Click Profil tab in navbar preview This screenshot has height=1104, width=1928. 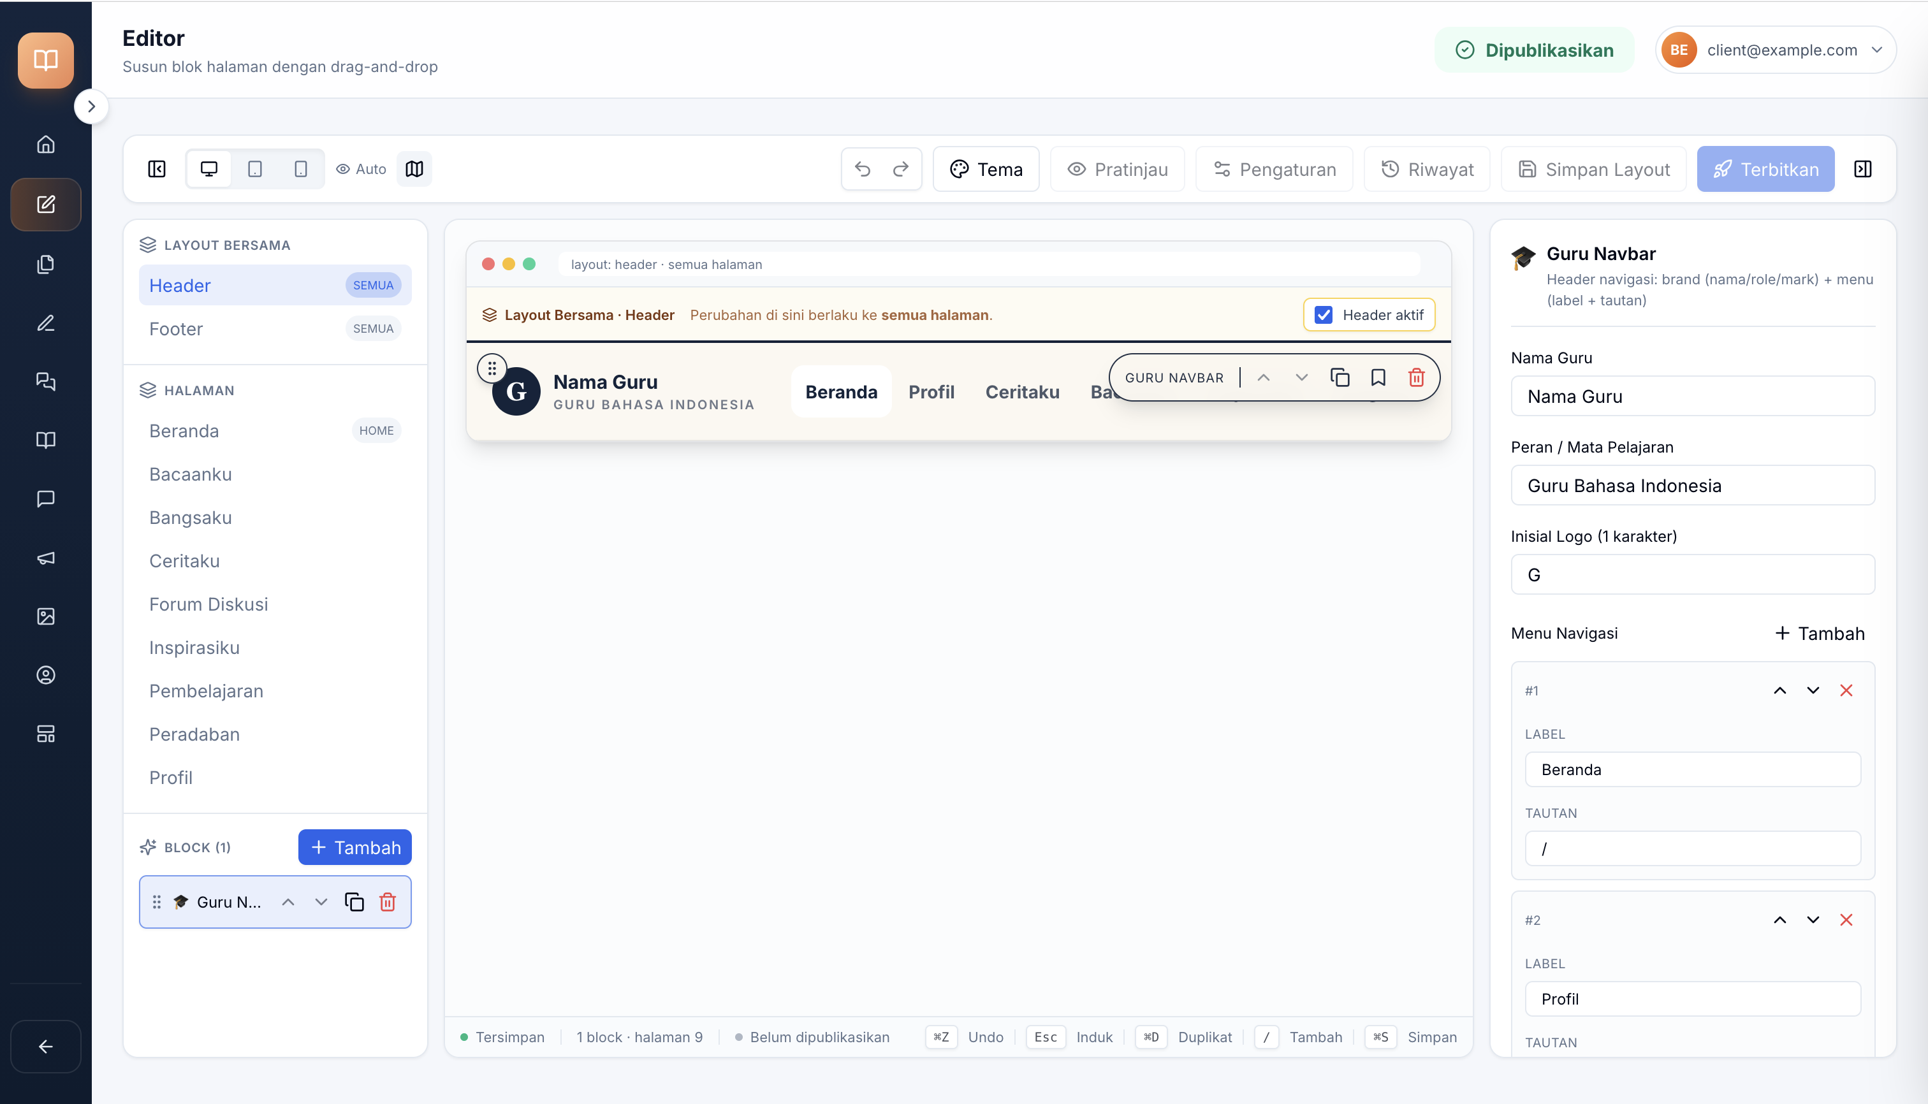click(931, 392)
